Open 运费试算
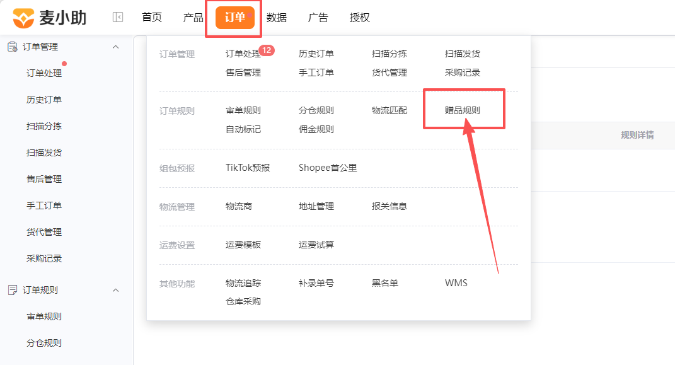Viewport: 675px width, 365px height. [x=316, y=245]
